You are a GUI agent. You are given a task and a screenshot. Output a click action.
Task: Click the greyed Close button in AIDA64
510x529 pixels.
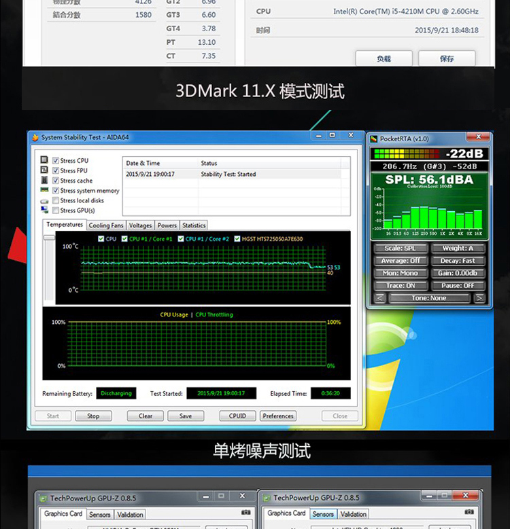(340, 416)
